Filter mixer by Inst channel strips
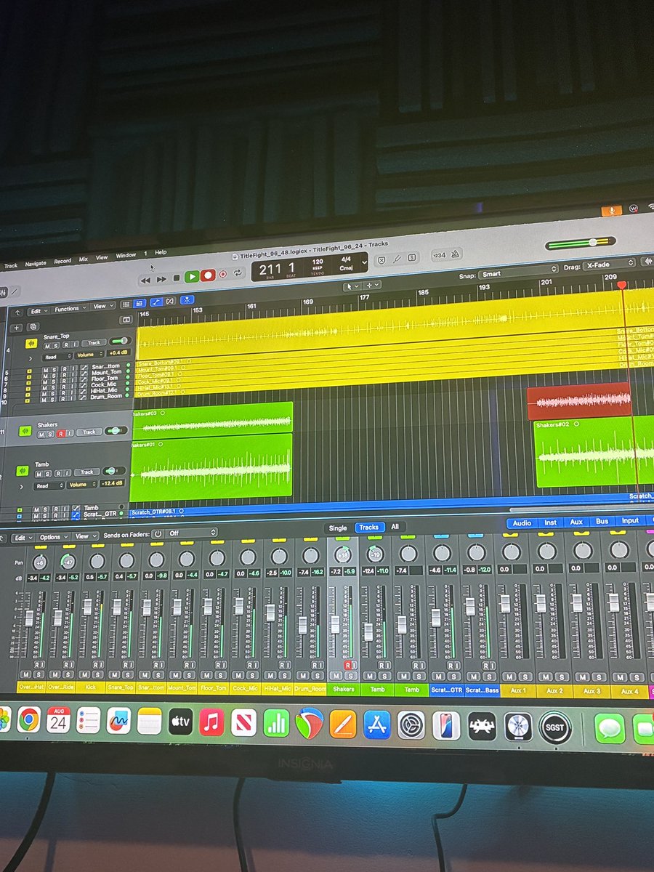The image size is (654, 872). click(551, 522)
